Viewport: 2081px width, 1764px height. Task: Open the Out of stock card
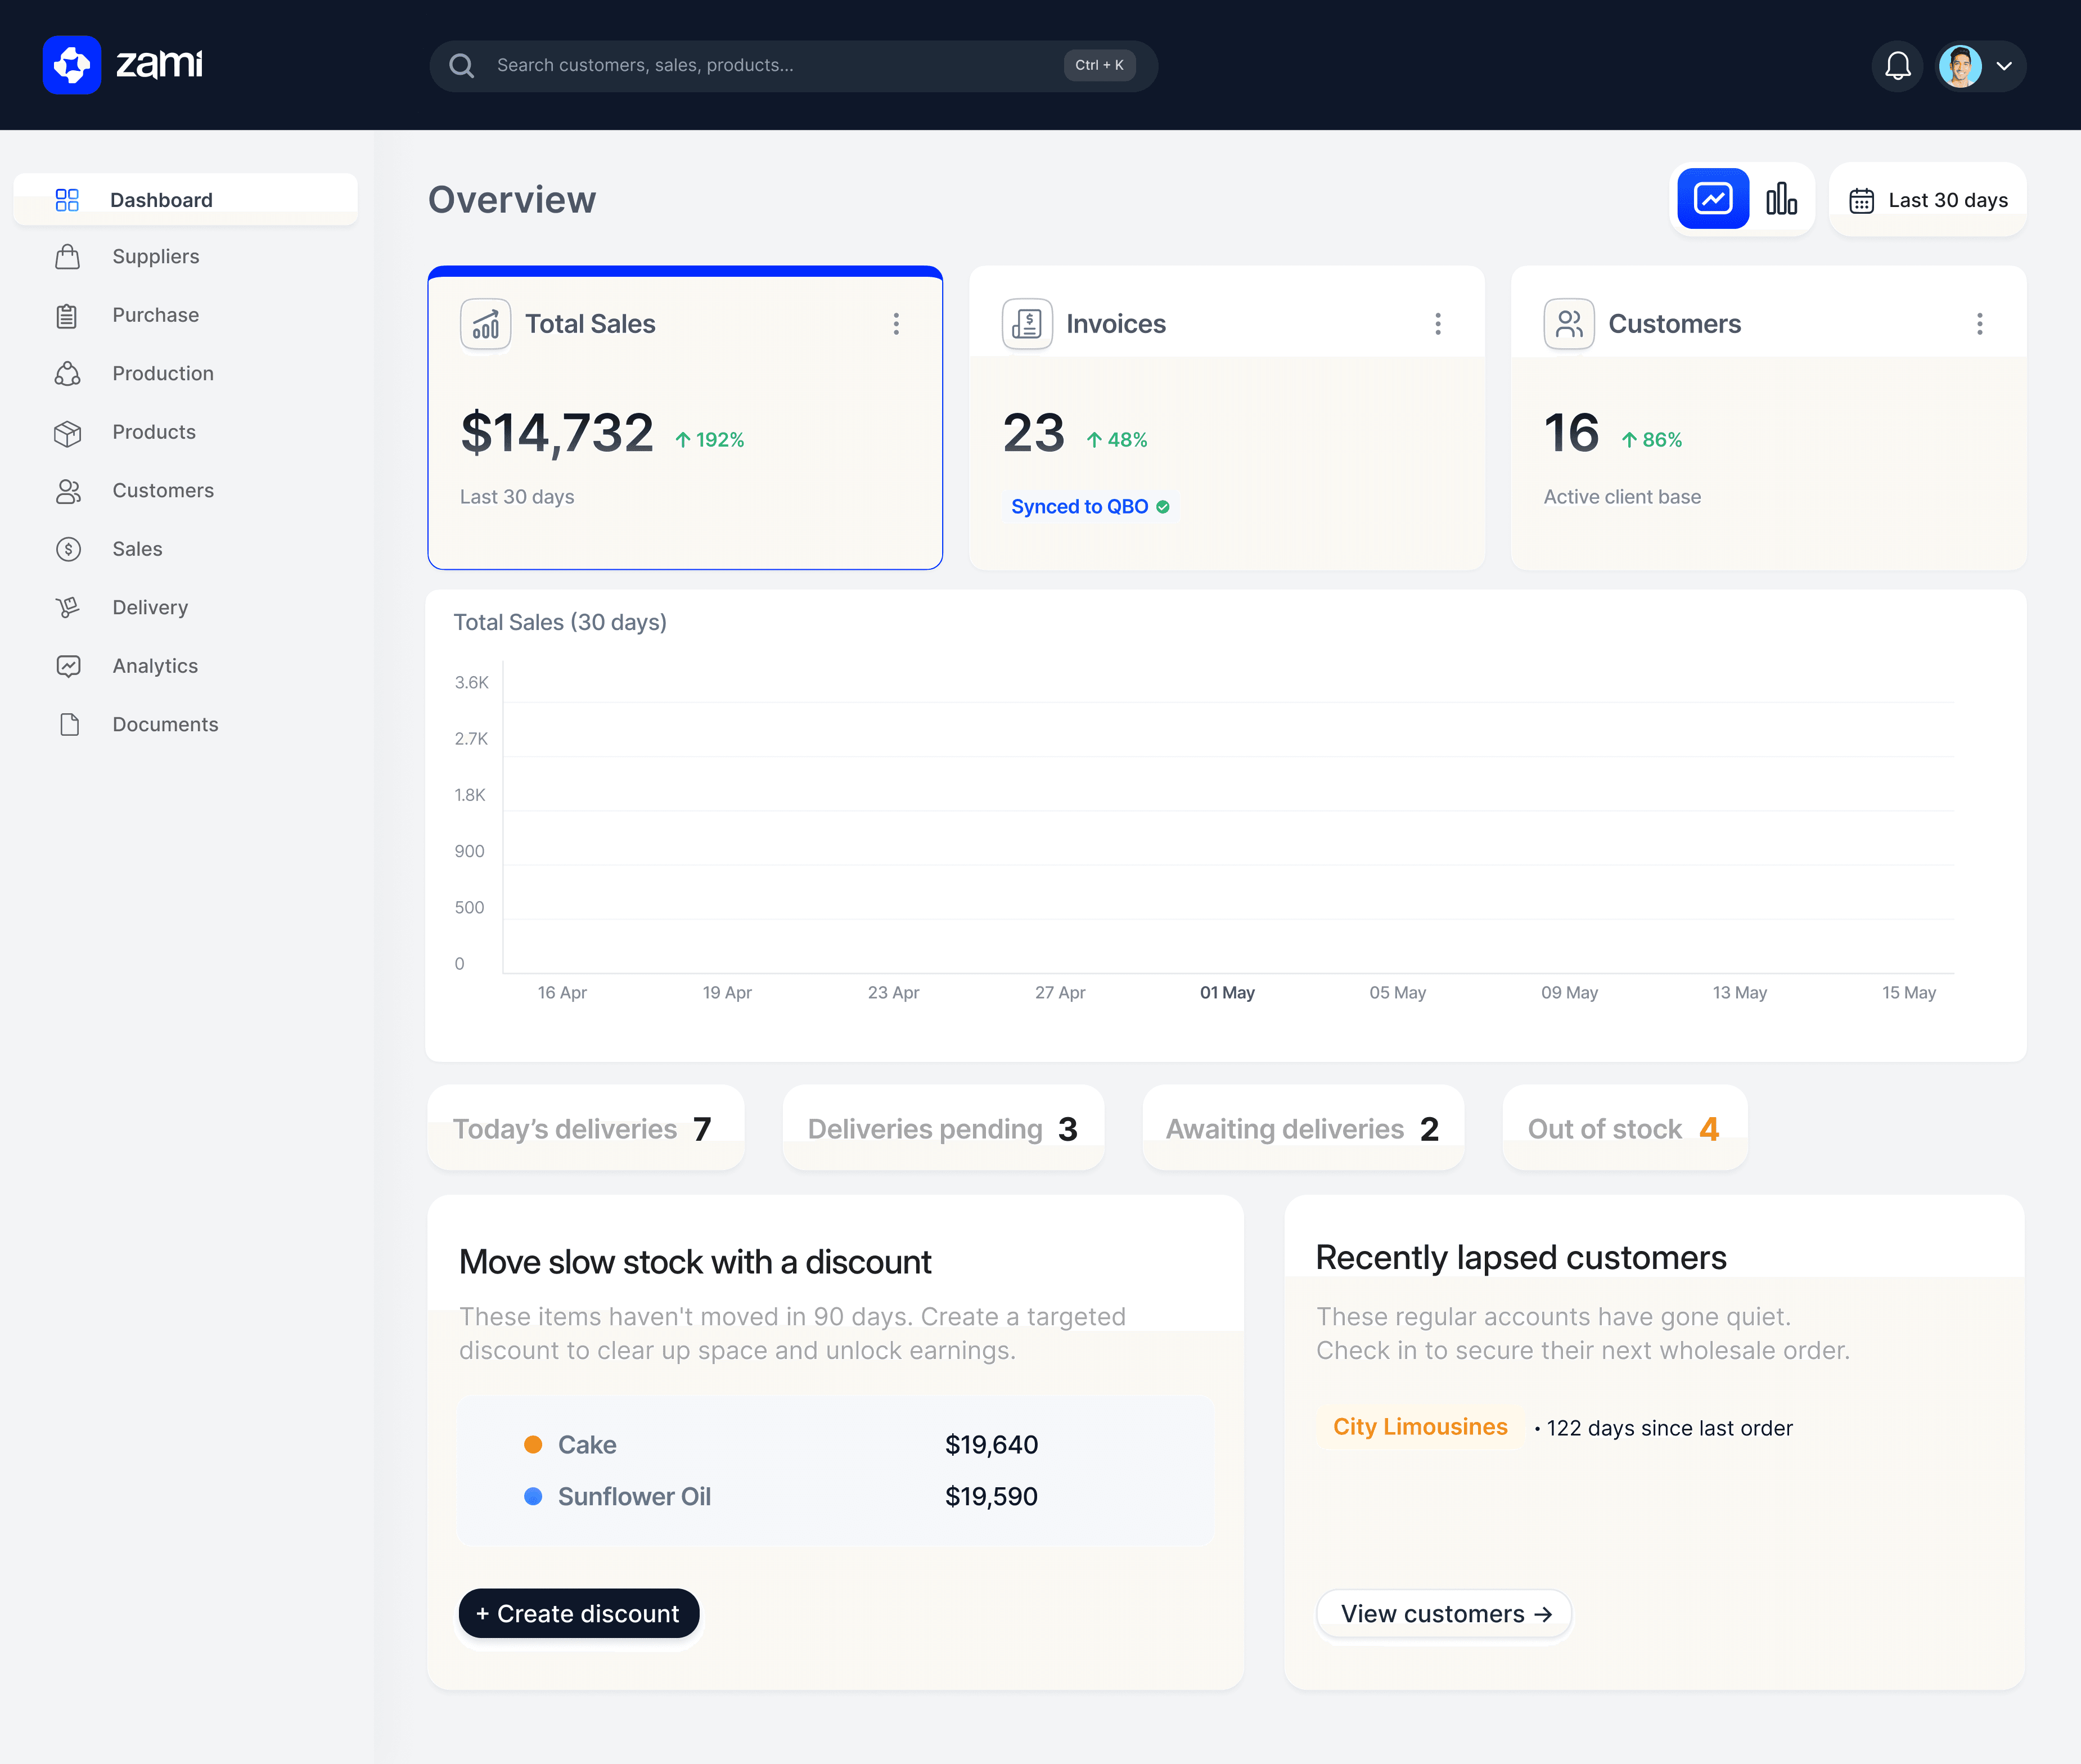click(1624, 1128)
